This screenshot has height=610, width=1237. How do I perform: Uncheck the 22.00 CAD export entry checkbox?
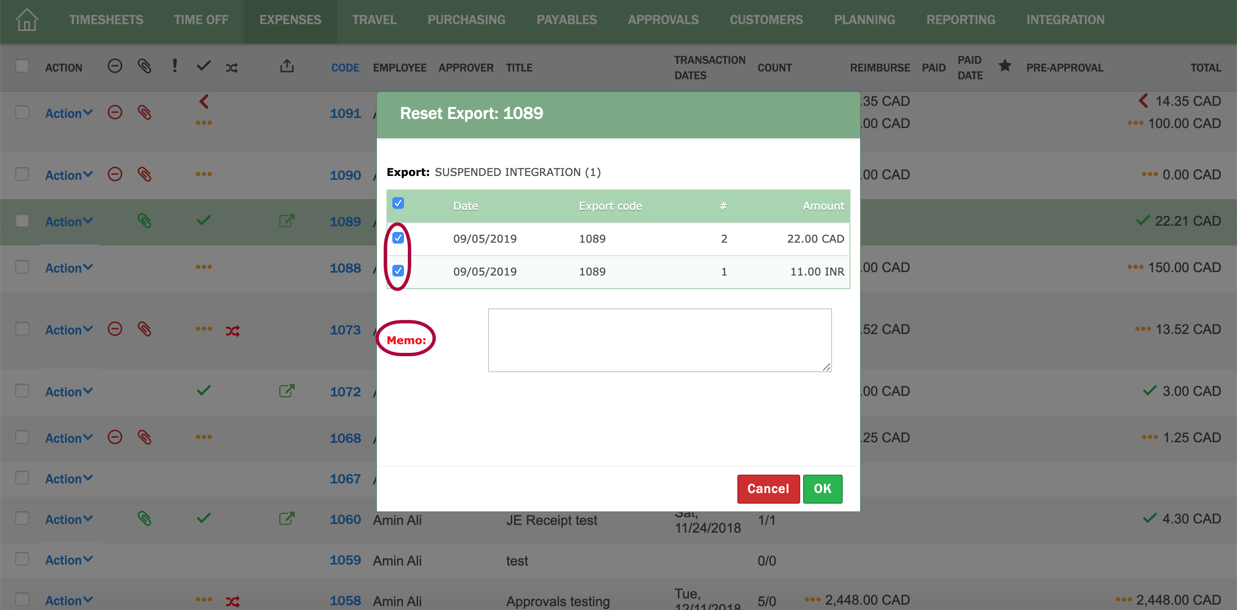click(398, 238)
